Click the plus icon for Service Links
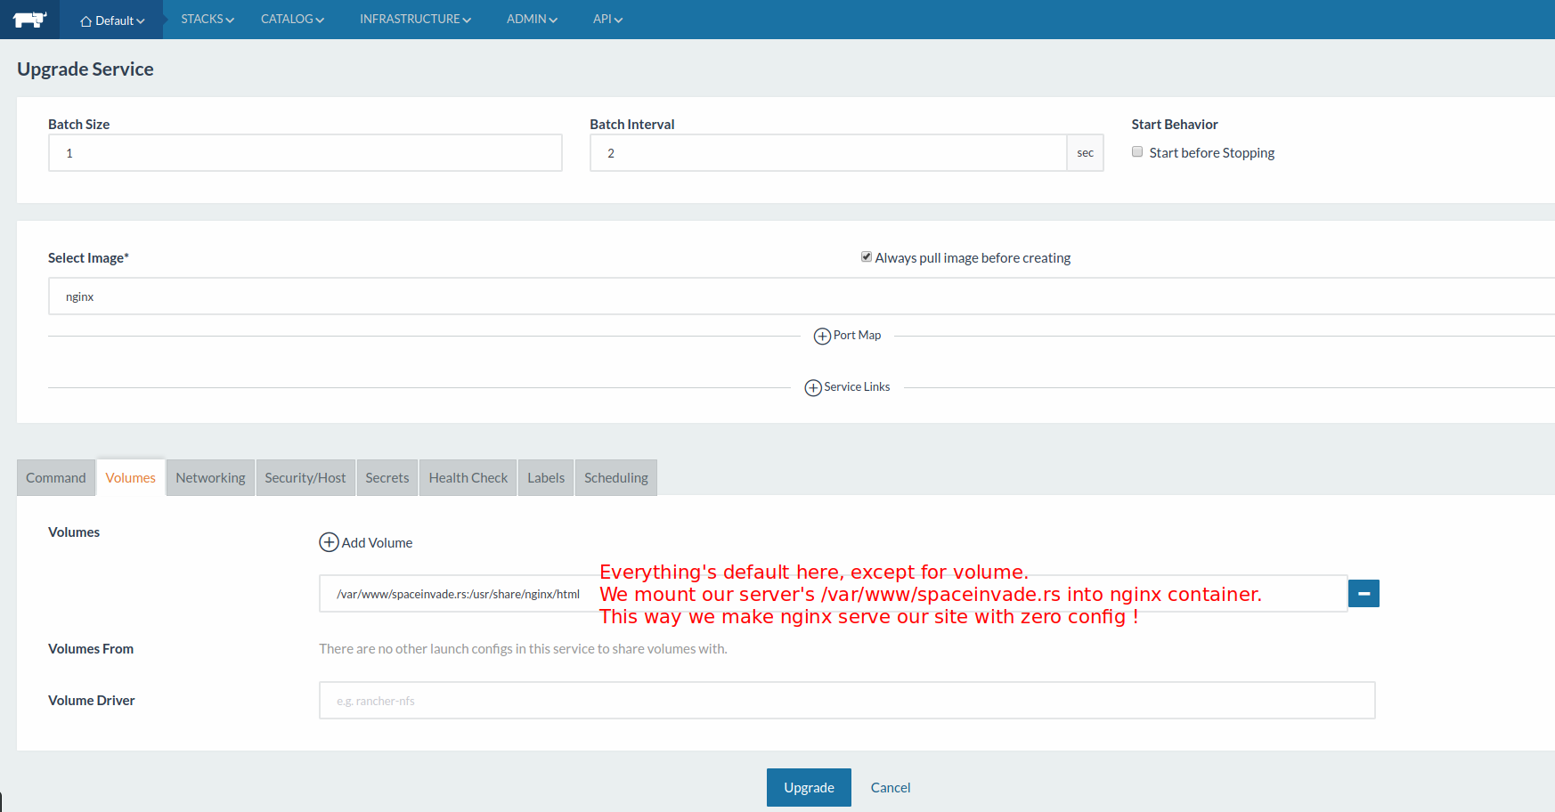This screenshot has height=812, width=1555. tap(813, 387)
